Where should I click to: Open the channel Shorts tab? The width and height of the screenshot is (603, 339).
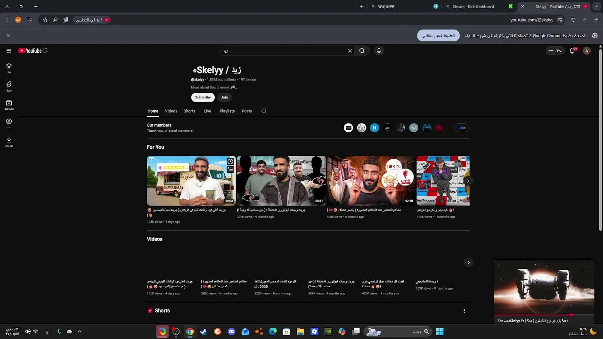[x=189, y=111]
